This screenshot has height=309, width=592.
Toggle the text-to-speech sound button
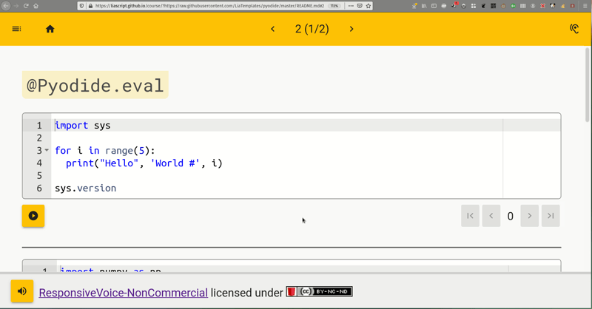pyautogui.click(x=22, y=291)
